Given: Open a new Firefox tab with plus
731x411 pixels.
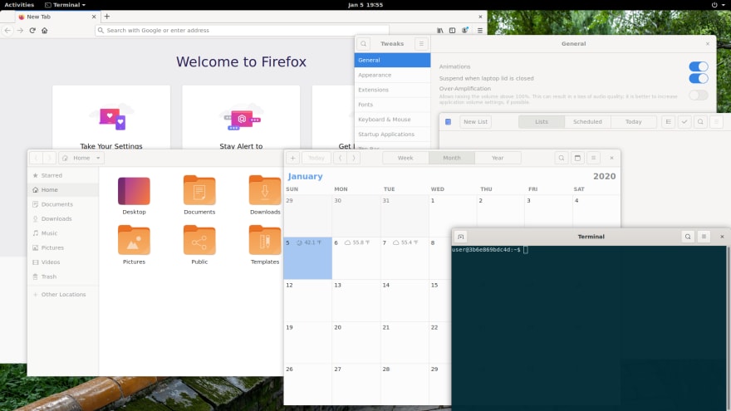Looking at the screenshot, I should point(107,17).
